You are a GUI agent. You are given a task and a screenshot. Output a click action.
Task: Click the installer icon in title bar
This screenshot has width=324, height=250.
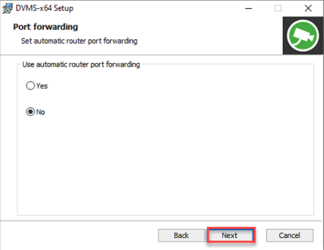[7, 8]
